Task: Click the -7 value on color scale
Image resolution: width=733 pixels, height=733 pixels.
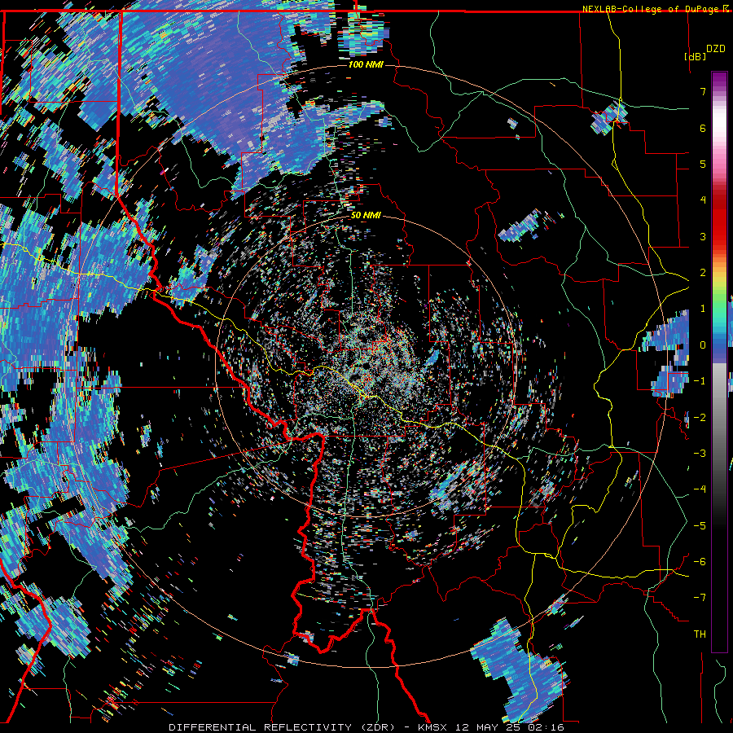Action: (700, 598)
